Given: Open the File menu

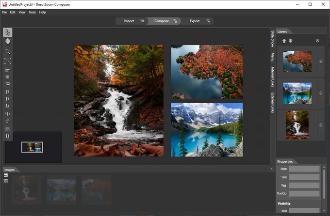Looking at the screenshot, I should click(x=4, y=12).
